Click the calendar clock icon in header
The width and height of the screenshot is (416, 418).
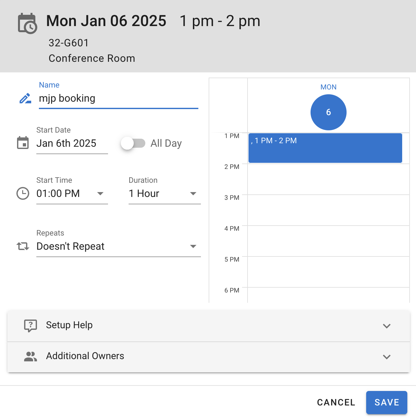(x=27, y=23)
